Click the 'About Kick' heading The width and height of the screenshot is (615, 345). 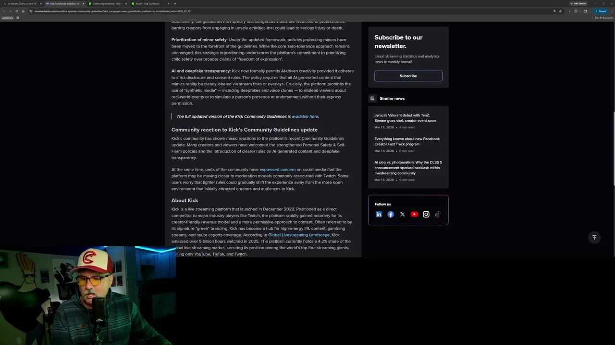184,200
